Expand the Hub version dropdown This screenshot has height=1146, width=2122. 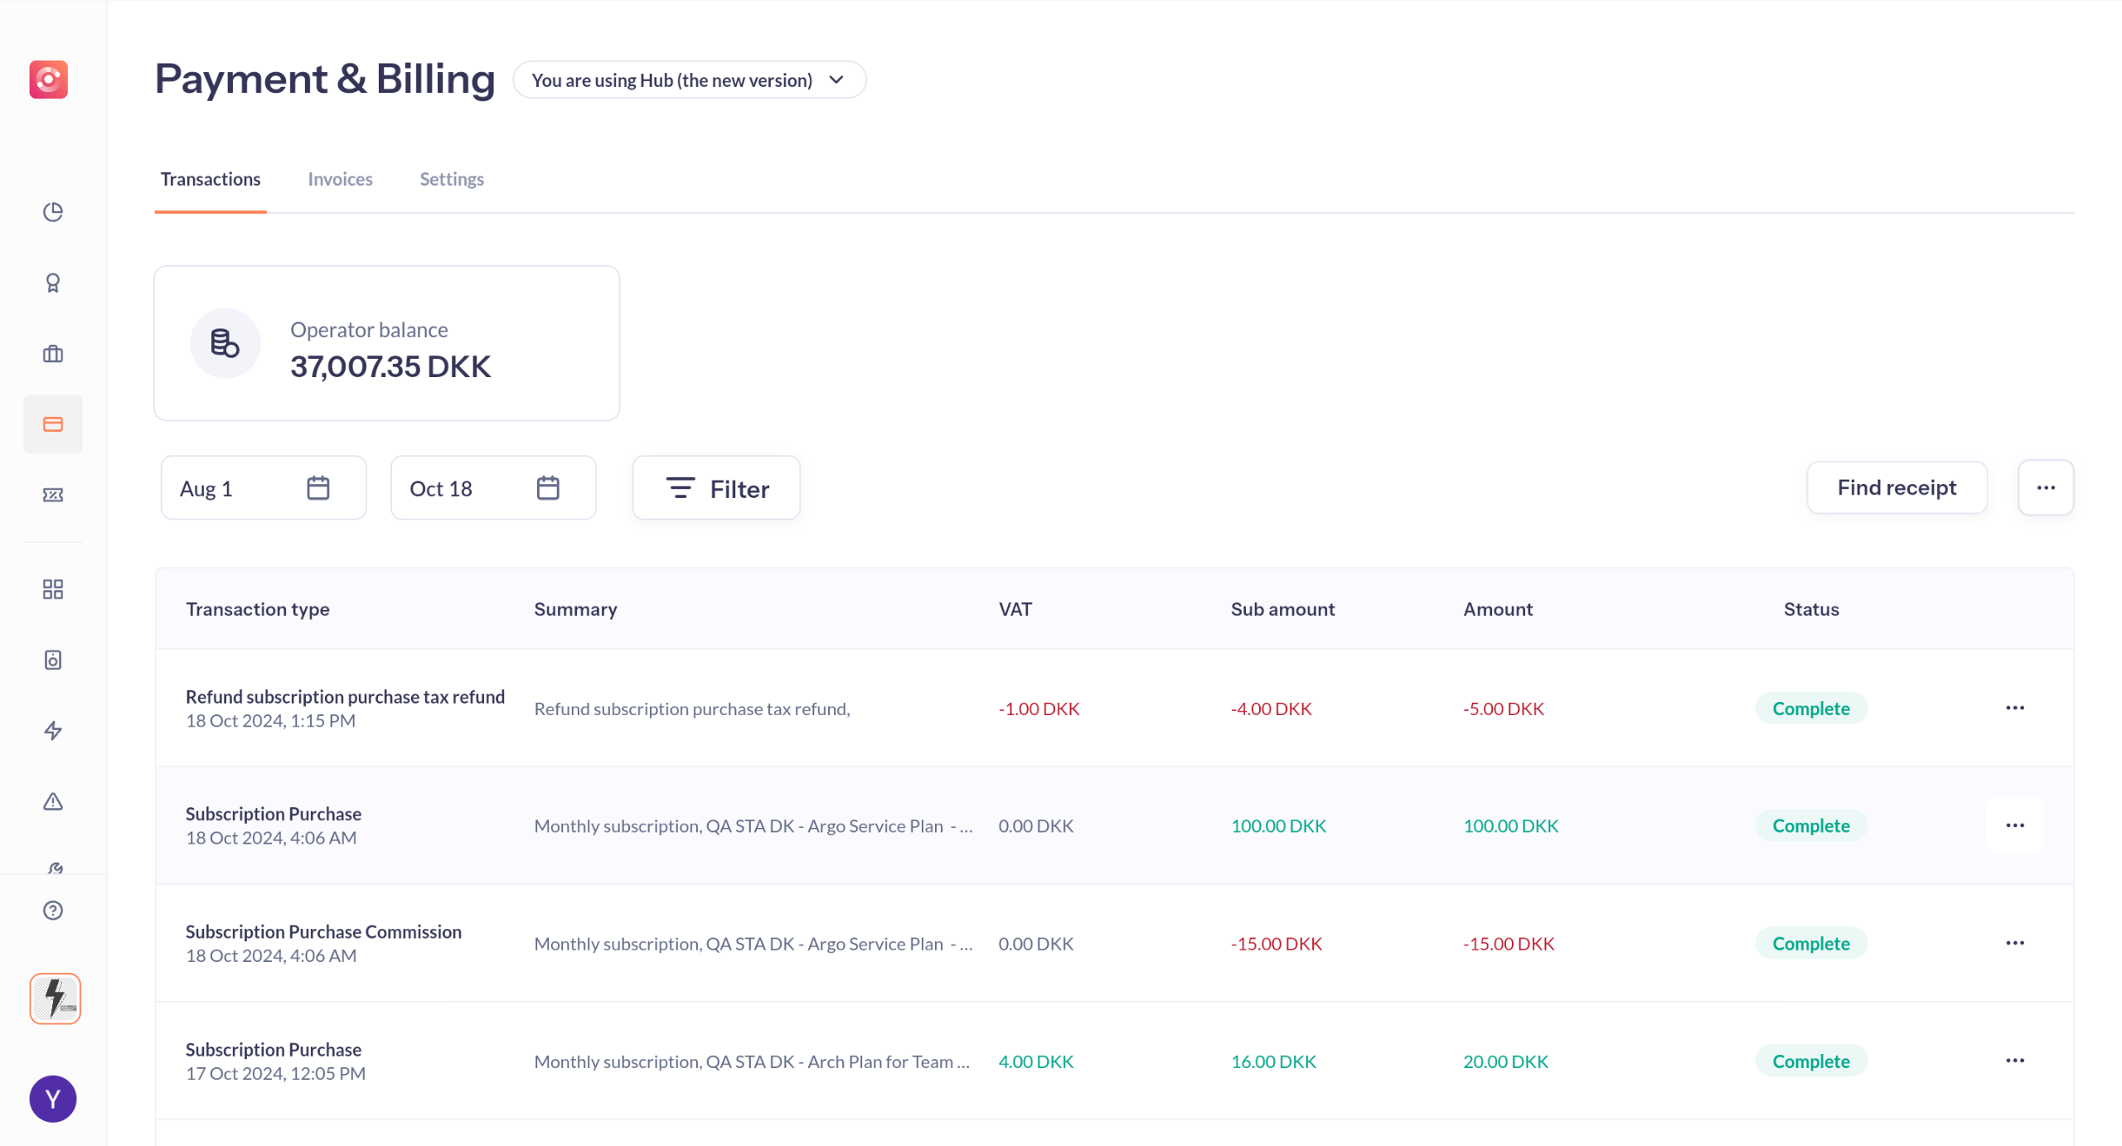(x=689, y=80)
